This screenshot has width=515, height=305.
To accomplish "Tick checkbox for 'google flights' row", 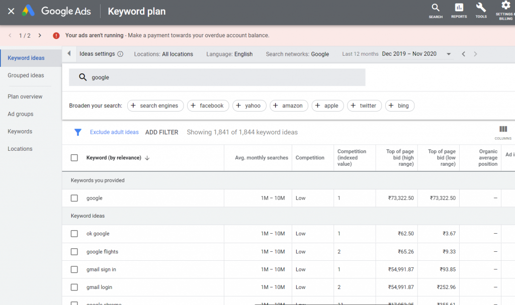I will (74, 252).
